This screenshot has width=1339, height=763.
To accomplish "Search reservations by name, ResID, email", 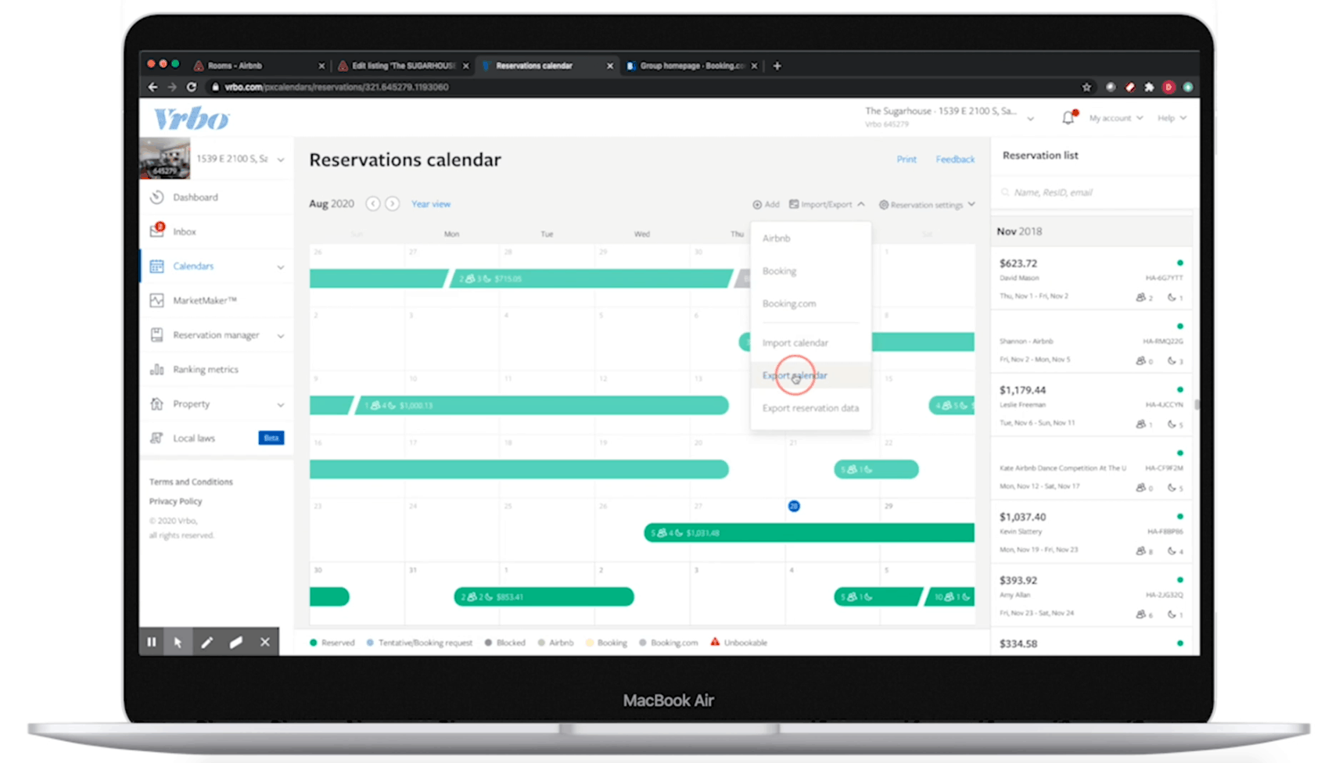I will click(1092, 192).
